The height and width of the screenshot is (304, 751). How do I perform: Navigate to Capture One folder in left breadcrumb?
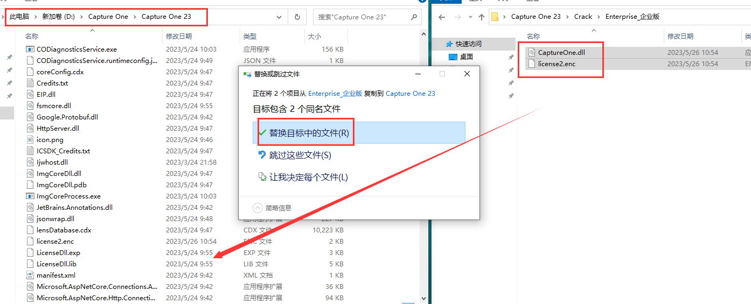[108, 17]
